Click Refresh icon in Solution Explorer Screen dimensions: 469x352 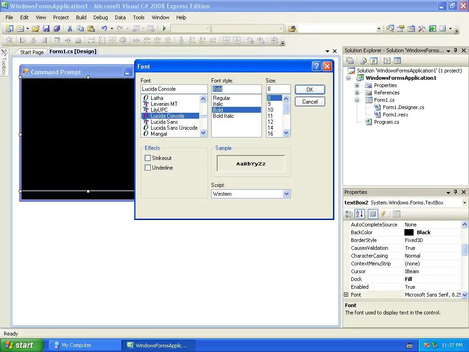[374, 61]
